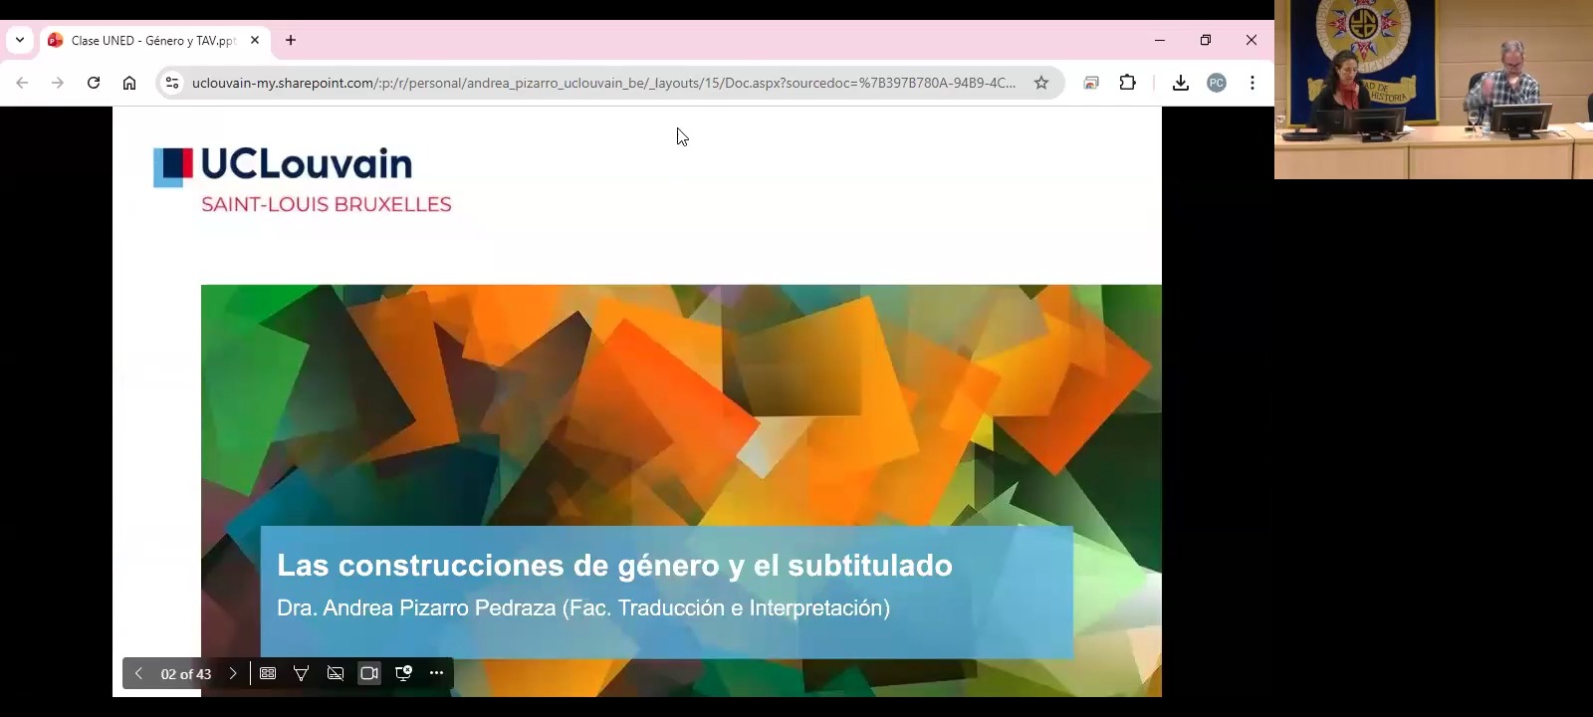Toggle the camera (cameo) icon
The height and width of the screenshot is (717, 1593).
click(369, 673)
